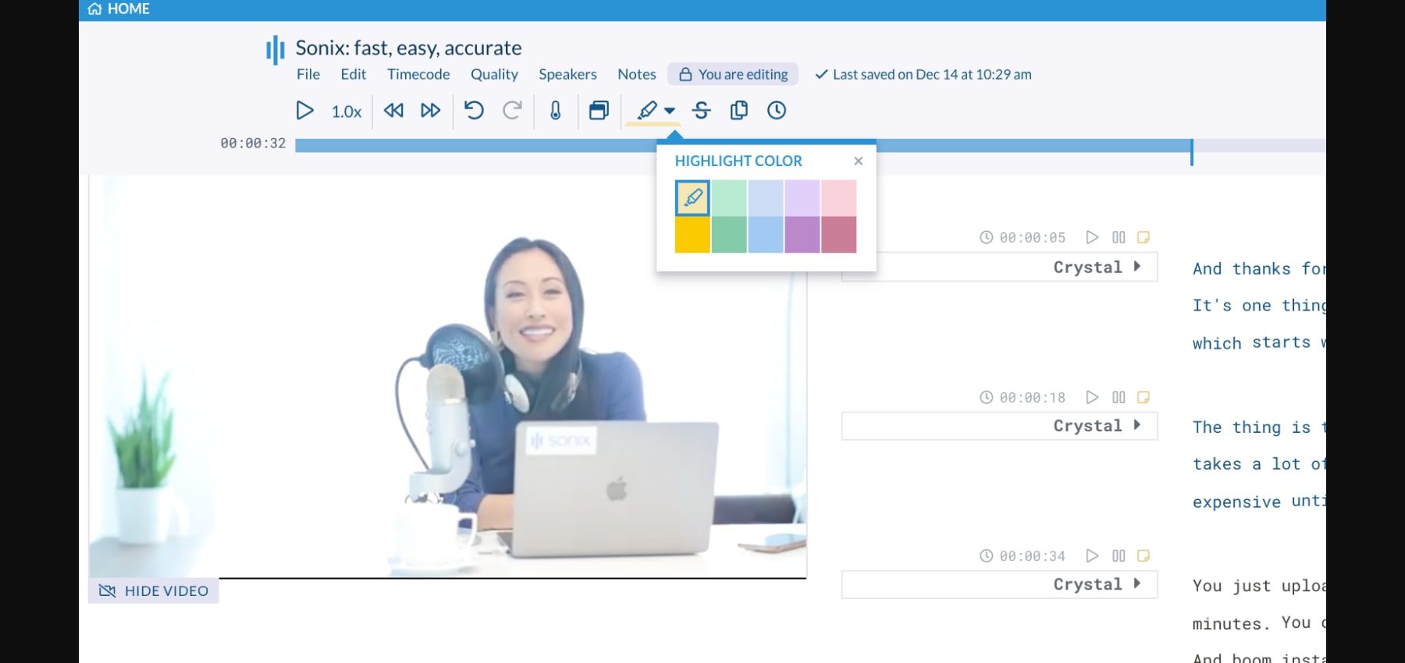Fast forward the audio playback
1405x663 pixels.
click(x=431, y=111)
